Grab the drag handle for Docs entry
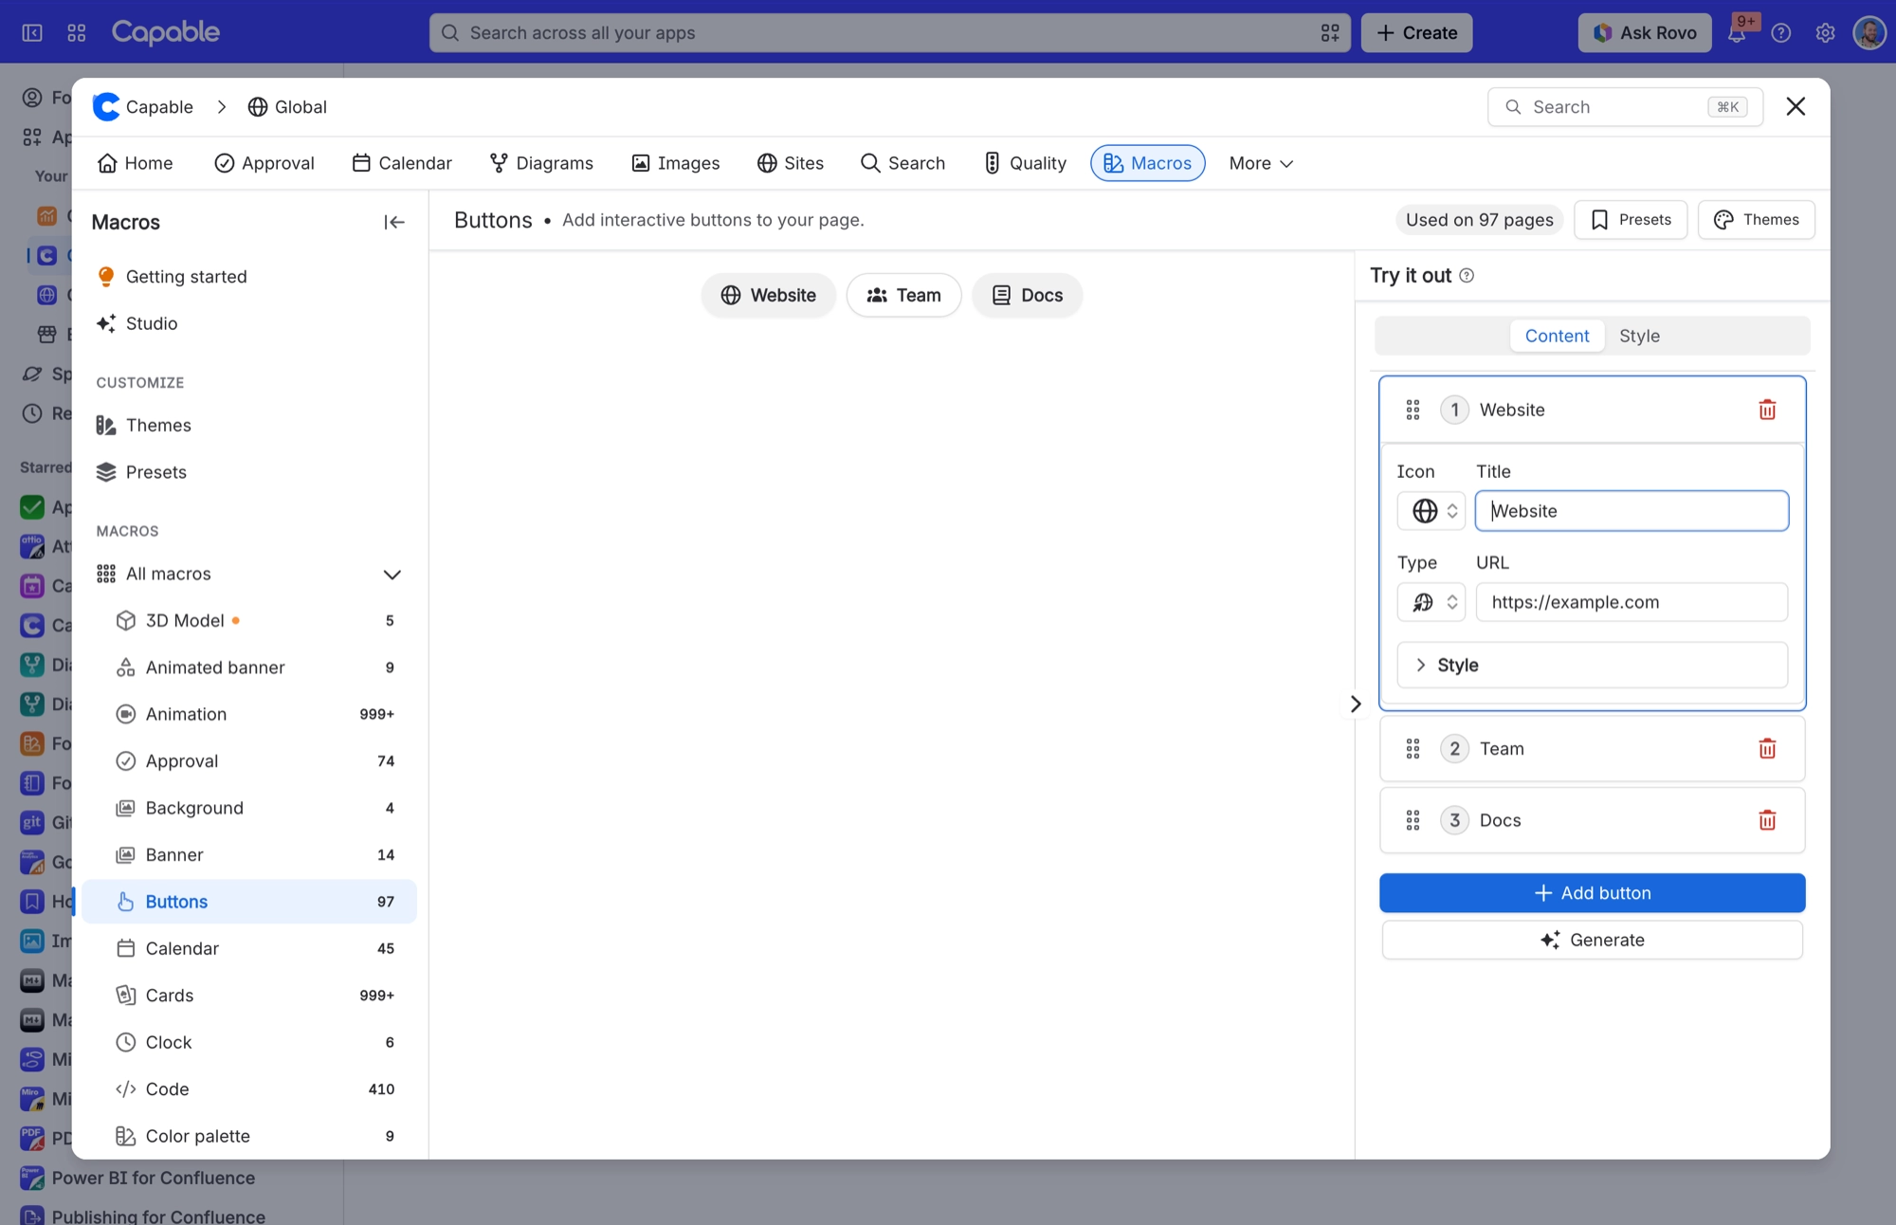1896x1225 pixels. 1413,820
